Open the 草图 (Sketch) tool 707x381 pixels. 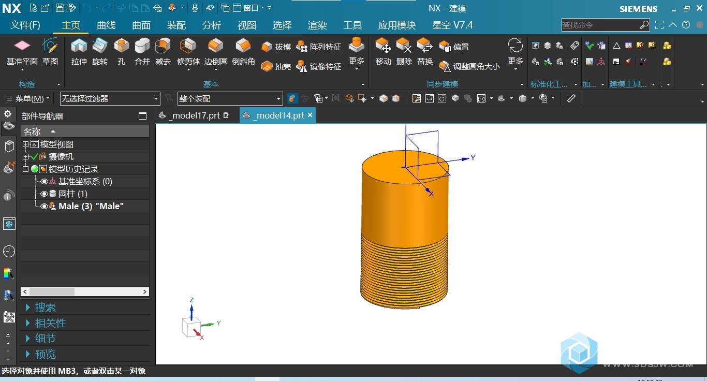(50, 52)
